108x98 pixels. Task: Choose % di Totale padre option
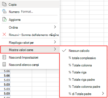pos(83,94)
